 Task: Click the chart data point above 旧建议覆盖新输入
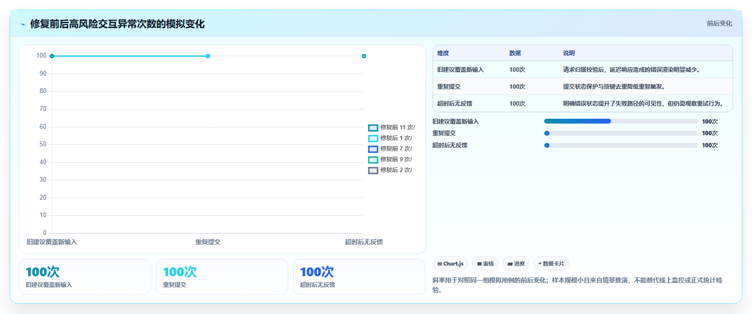tap(52, 56)
